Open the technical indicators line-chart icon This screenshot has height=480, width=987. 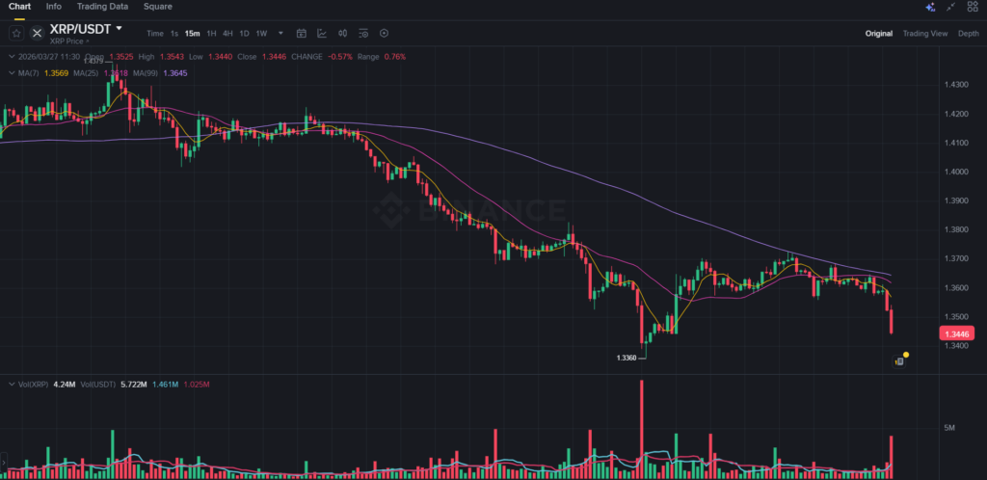click(322, 34)
